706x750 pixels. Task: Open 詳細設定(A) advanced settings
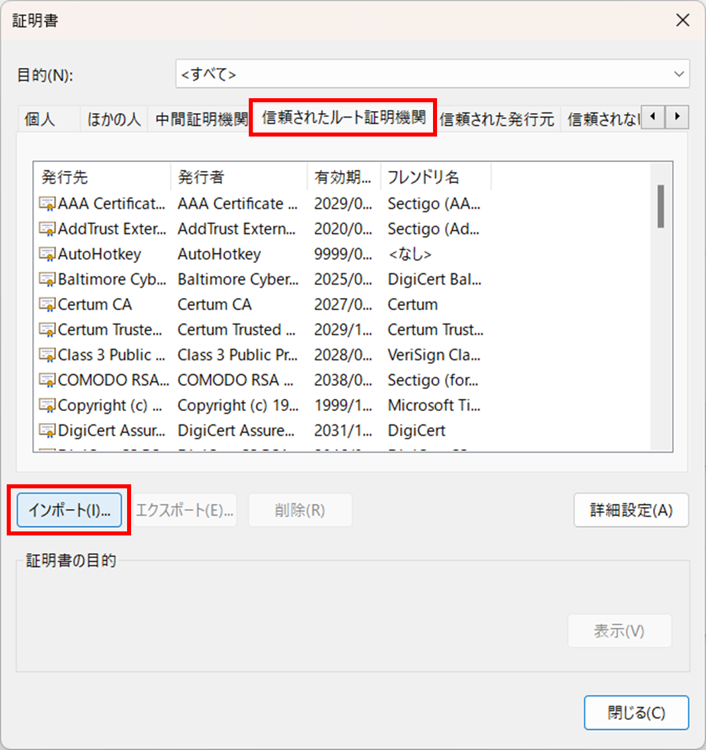(x=631, y=510)
